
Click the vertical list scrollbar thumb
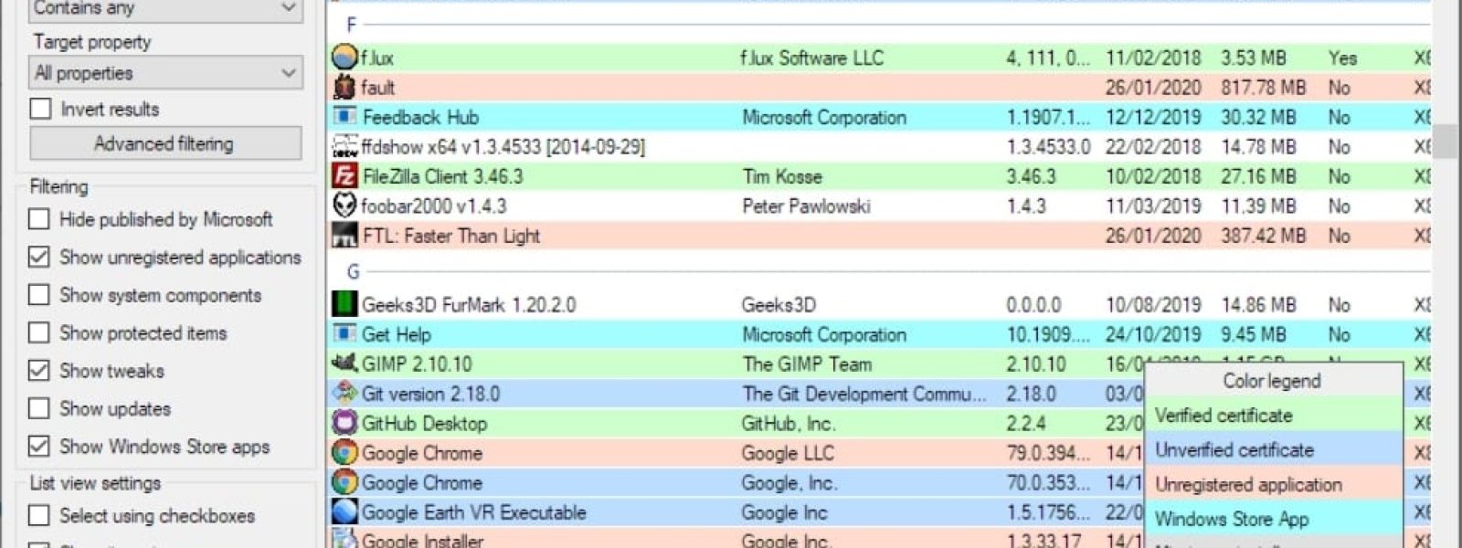[1445, 142]
